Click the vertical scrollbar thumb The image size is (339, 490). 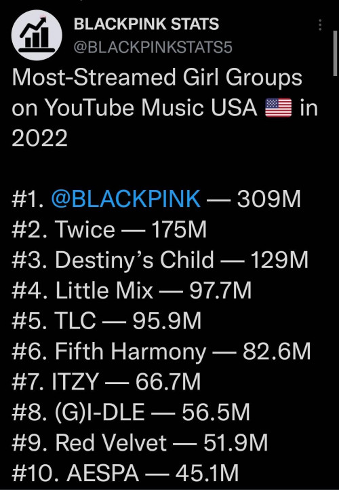[x=335, y=53]
